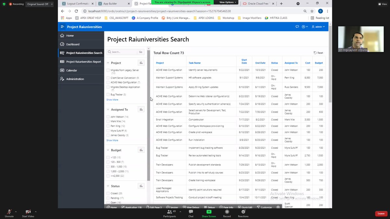Image resolution: width=390 pixels, height=219 pixels.
Task: Collapse the Assigned To facet section
Action: click(108, 110)
